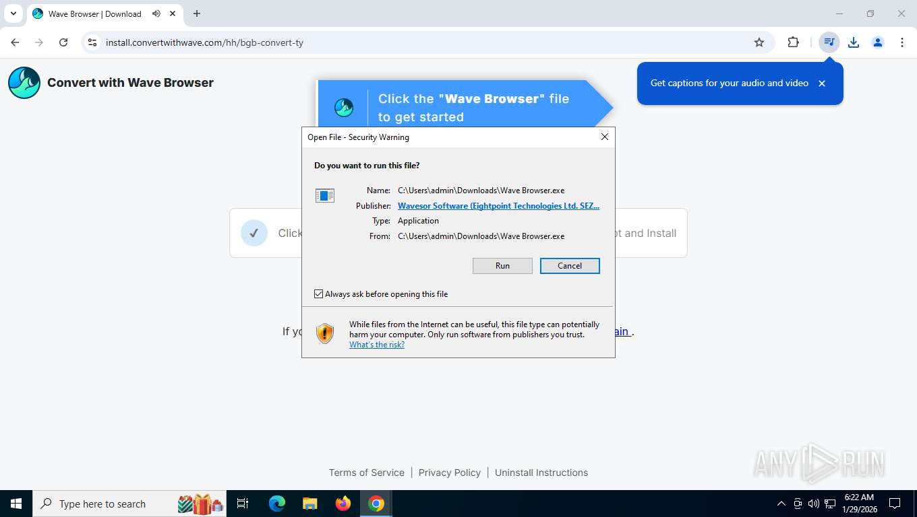Mute the tab via speaker icon

point(156,13)
